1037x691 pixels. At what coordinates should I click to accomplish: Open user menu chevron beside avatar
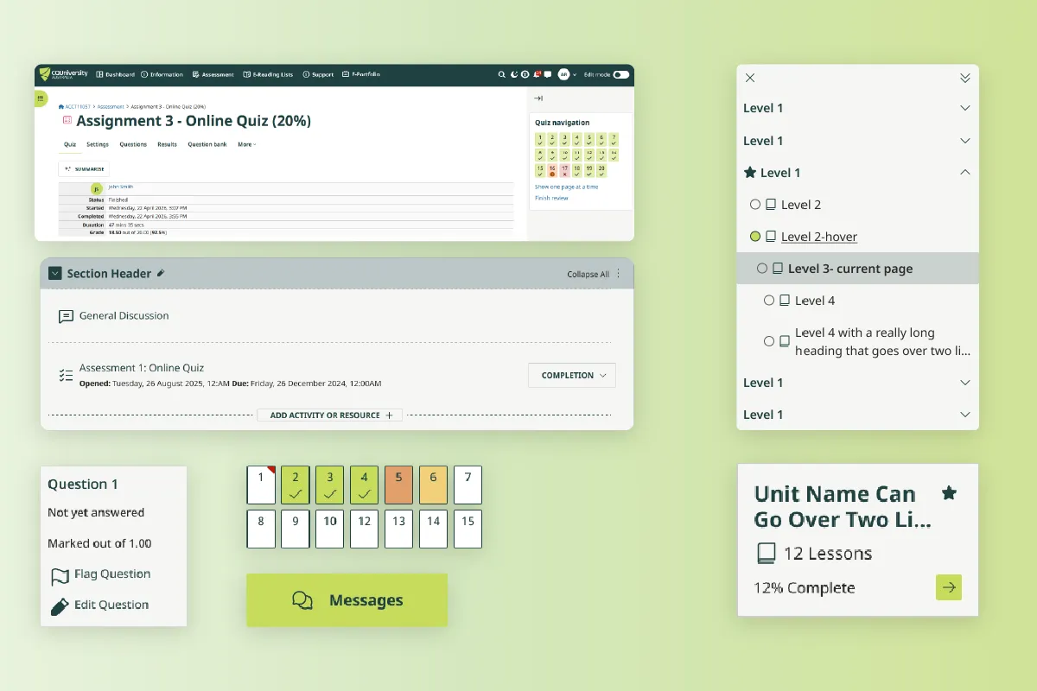[575, 74]
